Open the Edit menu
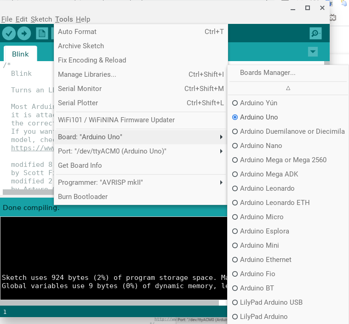This screenshot has width=349, height=324. (21, 19)
